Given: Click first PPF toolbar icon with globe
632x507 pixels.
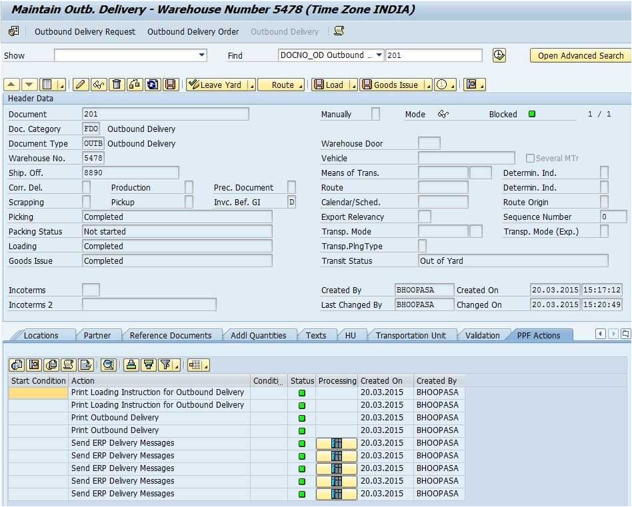Looking at the screenshot, I should pos(17,365).
